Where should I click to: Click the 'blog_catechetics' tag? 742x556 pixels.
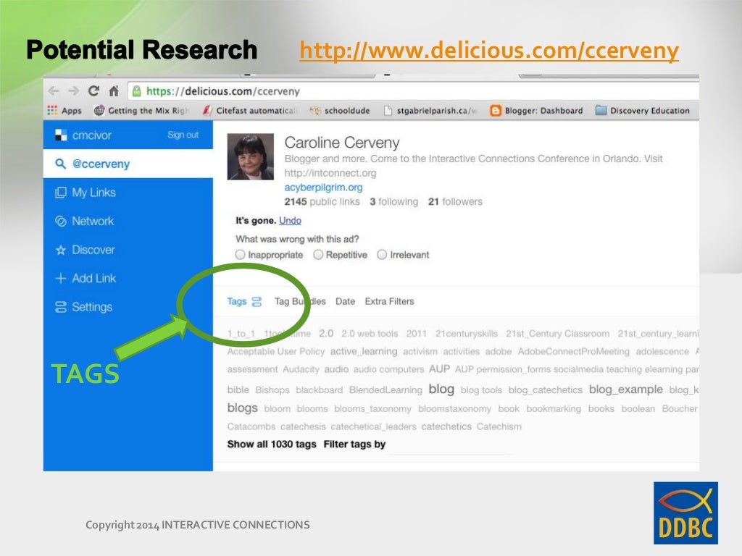tap(546, 390)
